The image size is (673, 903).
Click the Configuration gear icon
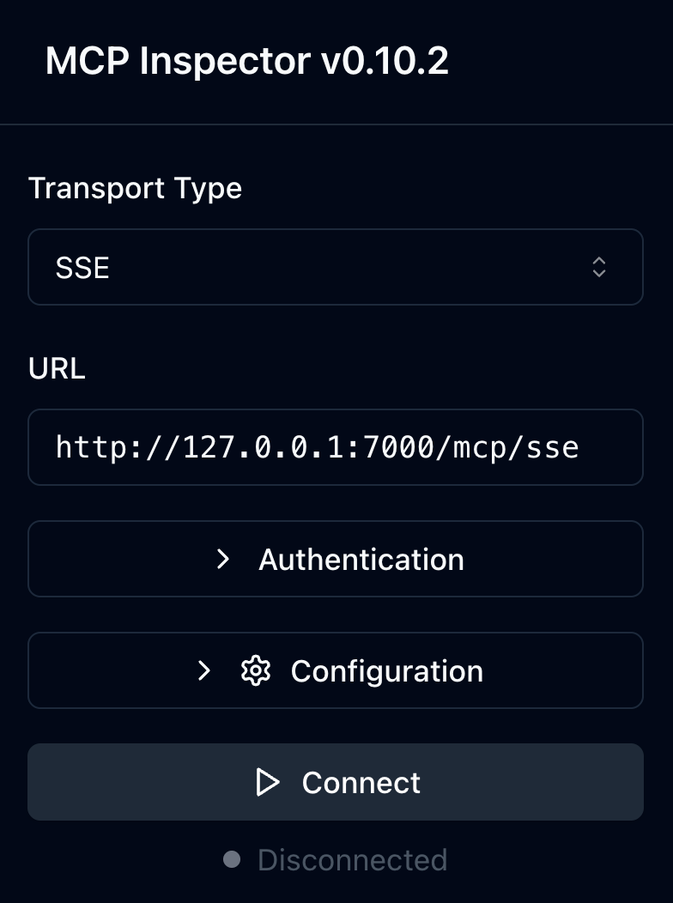pyautogui.click(x=256, y=670)
